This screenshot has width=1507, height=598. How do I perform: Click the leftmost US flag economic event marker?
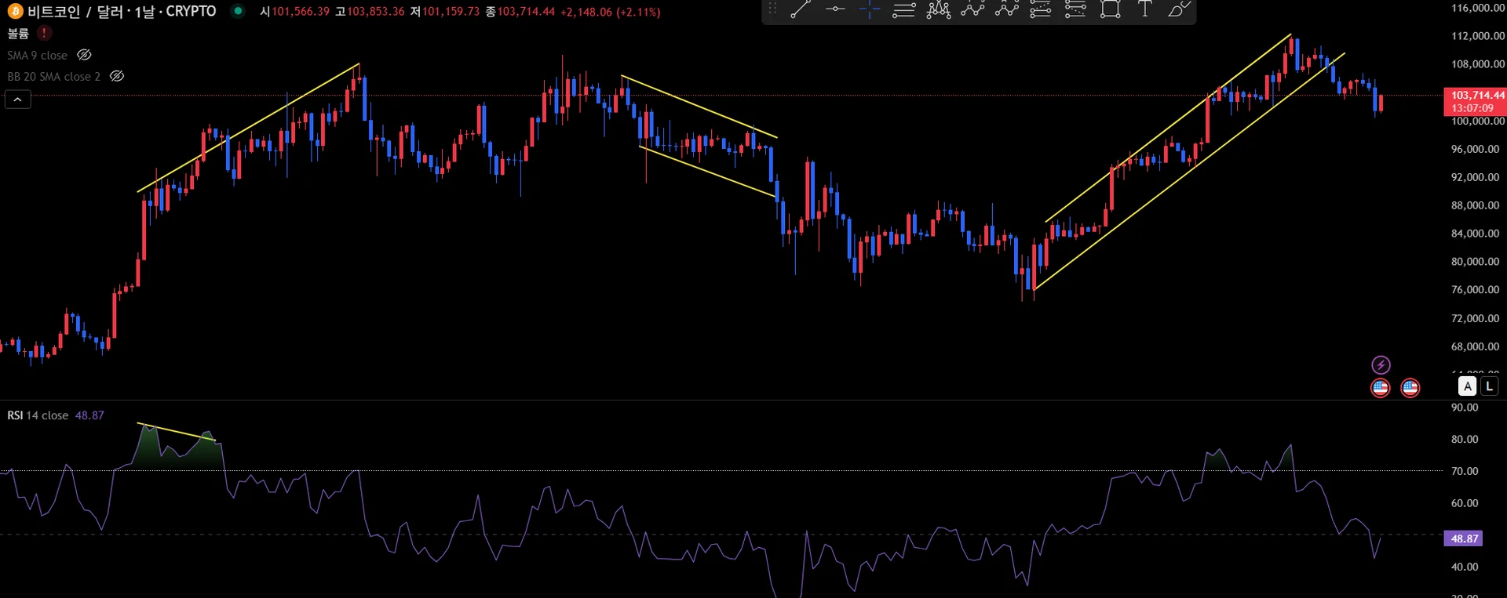[1380, 387]
